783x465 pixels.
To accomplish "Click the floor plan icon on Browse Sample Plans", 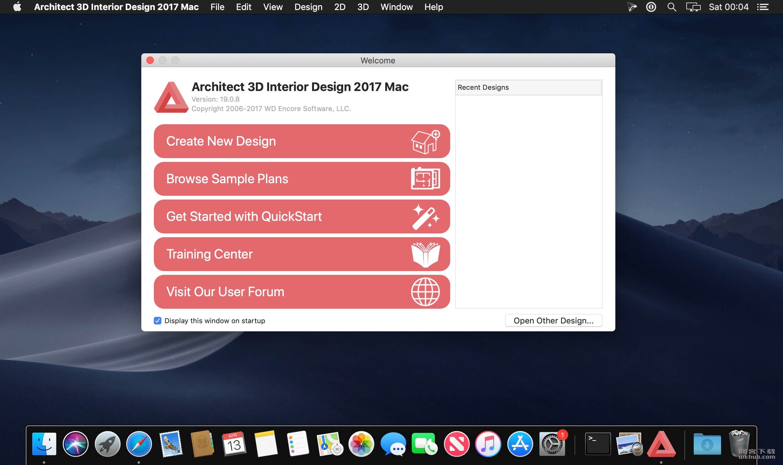I will click(x=425, y=179).
